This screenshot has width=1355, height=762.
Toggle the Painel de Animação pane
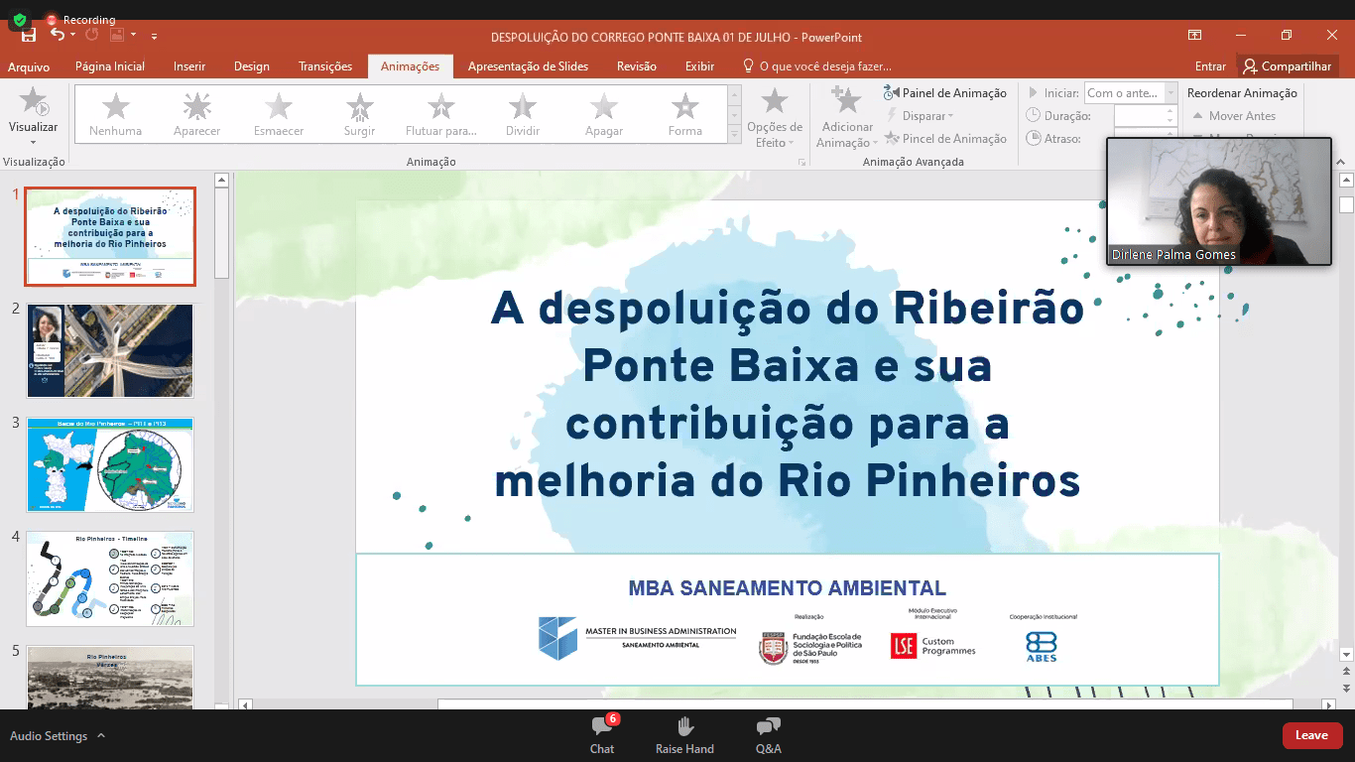click(x=944, y=93)
